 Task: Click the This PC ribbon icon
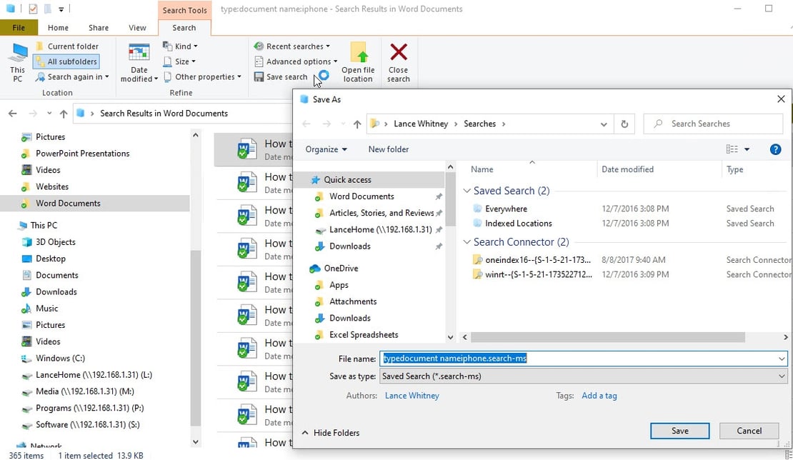18,56
